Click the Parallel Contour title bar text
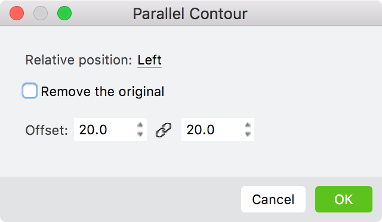 [190, 14]
